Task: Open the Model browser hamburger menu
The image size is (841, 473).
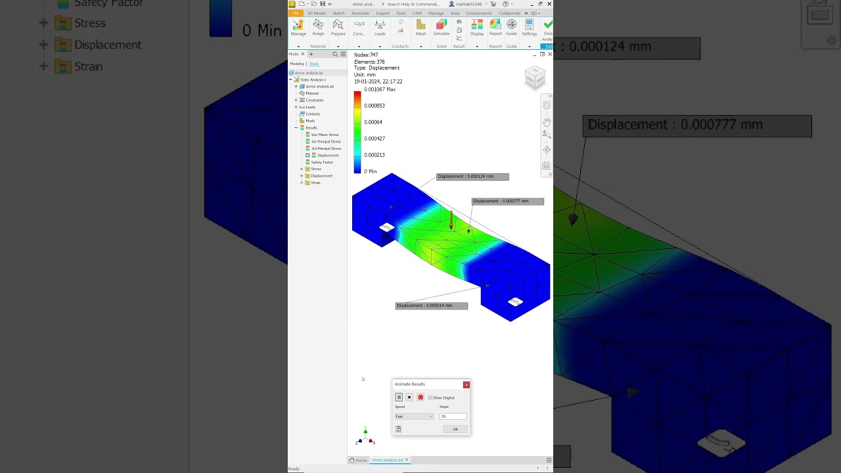Action: coord(343,55)
